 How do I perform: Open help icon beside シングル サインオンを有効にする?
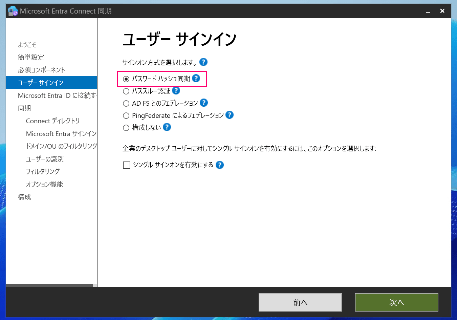point(220,165)
